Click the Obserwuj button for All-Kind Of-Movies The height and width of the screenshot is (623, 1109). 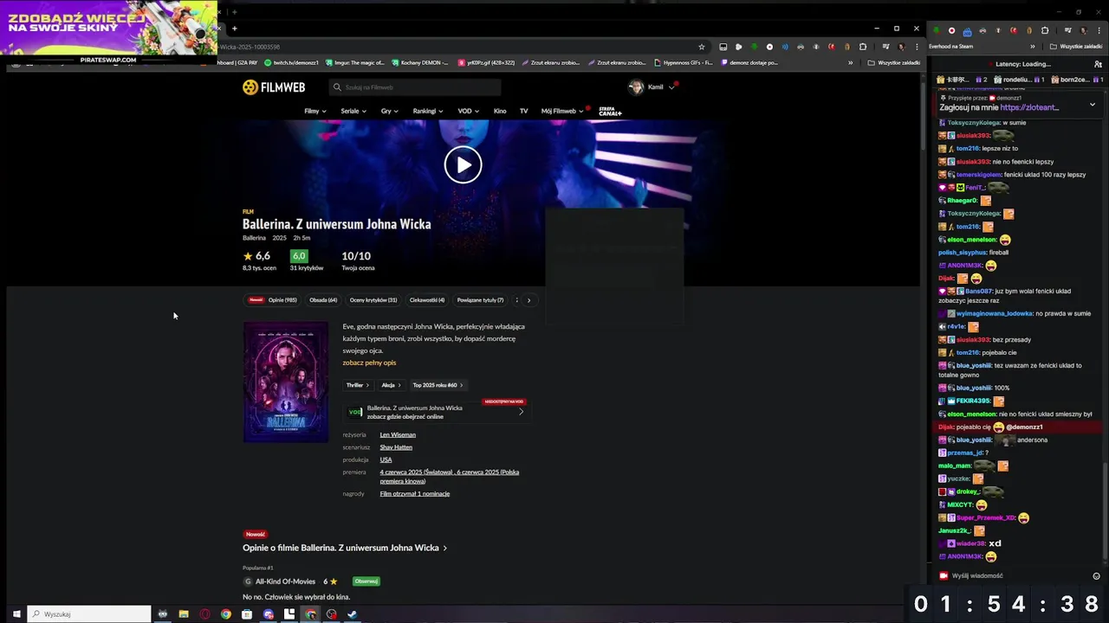pos(366,581)
